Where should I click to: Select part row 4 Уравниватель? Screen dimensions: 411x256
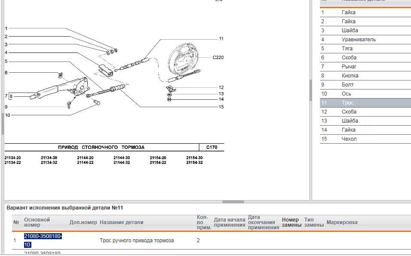pos(365,40)
